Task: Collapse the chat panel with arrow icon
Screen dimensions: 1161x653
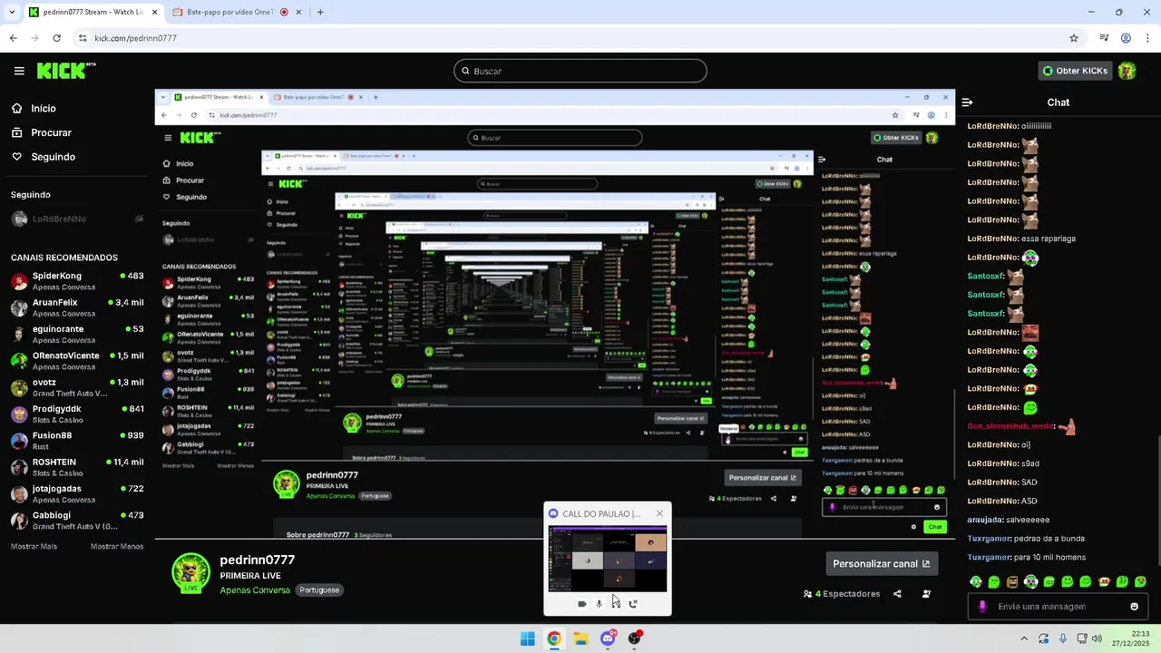Action: coord(968,102)
